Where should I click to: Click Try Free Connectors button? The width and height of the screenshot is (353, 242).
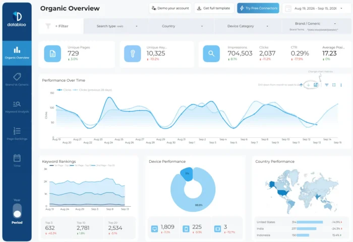click(x=258, y=8)
